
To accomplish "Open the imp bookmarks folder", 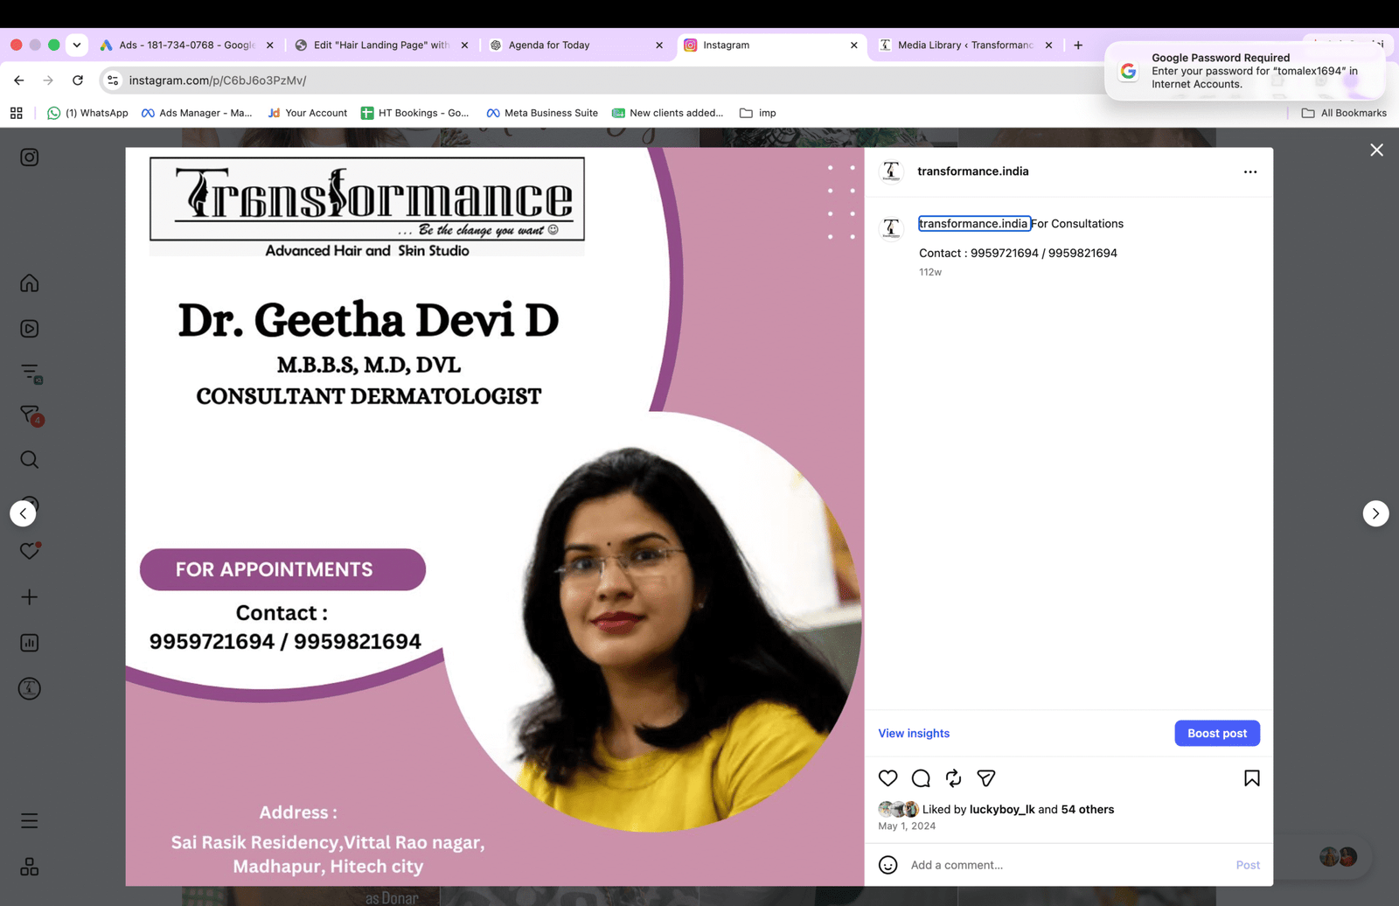I will click(758, 113).
